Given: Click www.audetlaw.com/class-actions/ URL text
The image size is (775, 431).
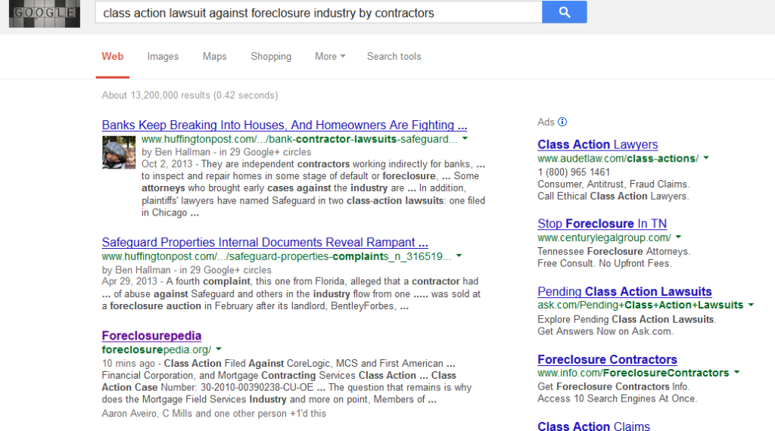Looking at the screenshot, I should (618, 159).
